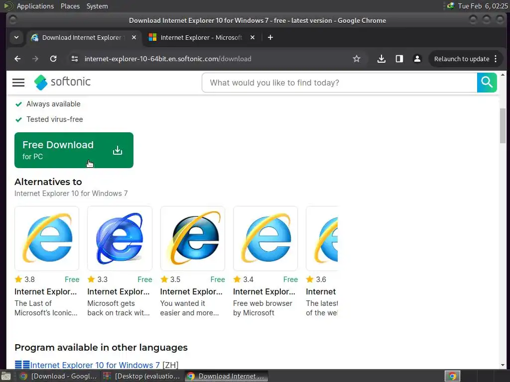Open Chrome downloads tray
The width and height of the screenshot is (510, 382).
[x=381, y=59]
